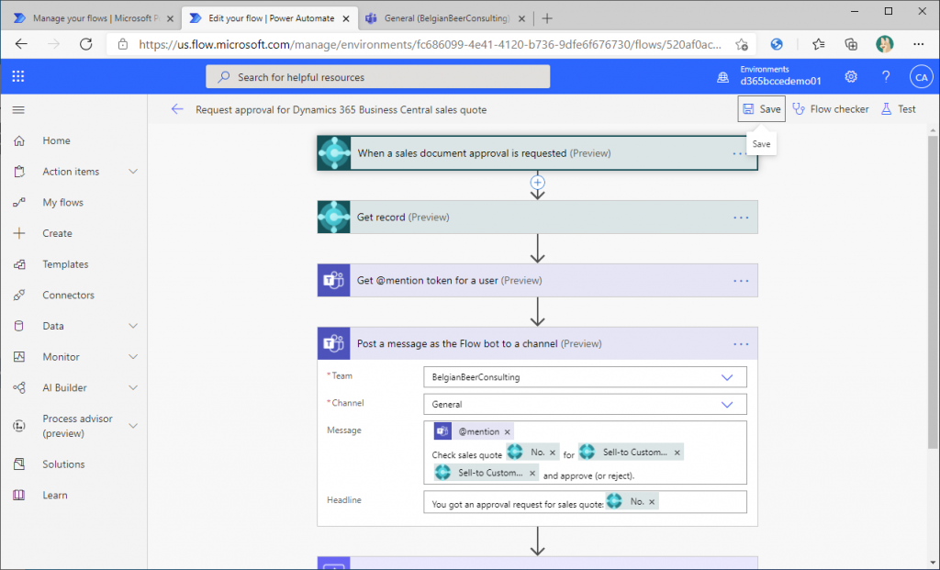Viewport: 940px width, 570px height.
Task: Open the browser favorites star icon
Action: 818,44
